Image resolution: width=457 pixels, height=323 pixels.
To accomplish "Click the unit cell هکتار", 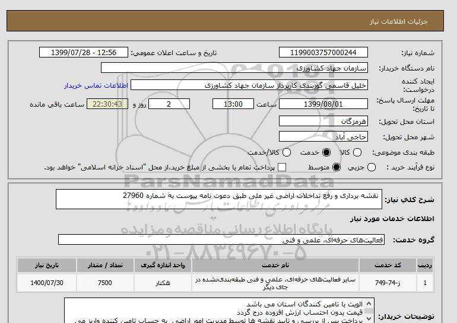I will click(163, 283).
